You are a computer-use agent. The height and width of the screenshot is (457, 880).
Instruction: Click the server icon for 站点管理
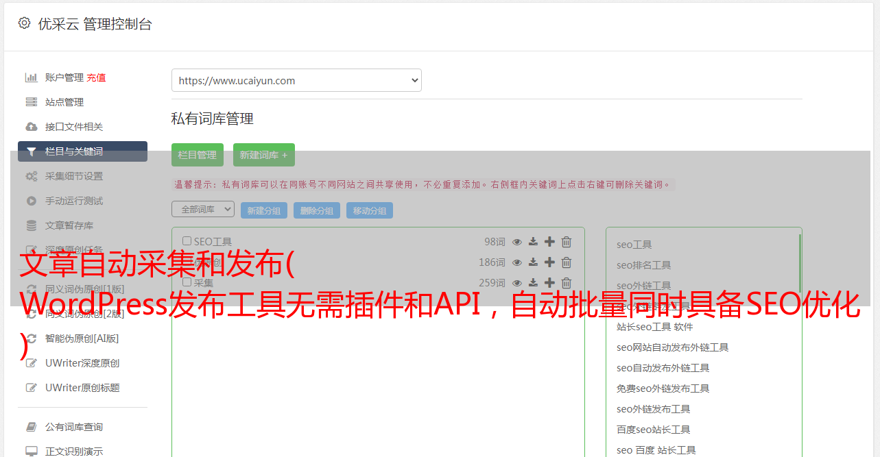pos(32,102)
